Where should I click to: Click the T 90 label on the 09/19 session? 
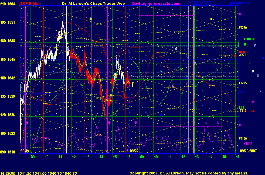[89, 19]
